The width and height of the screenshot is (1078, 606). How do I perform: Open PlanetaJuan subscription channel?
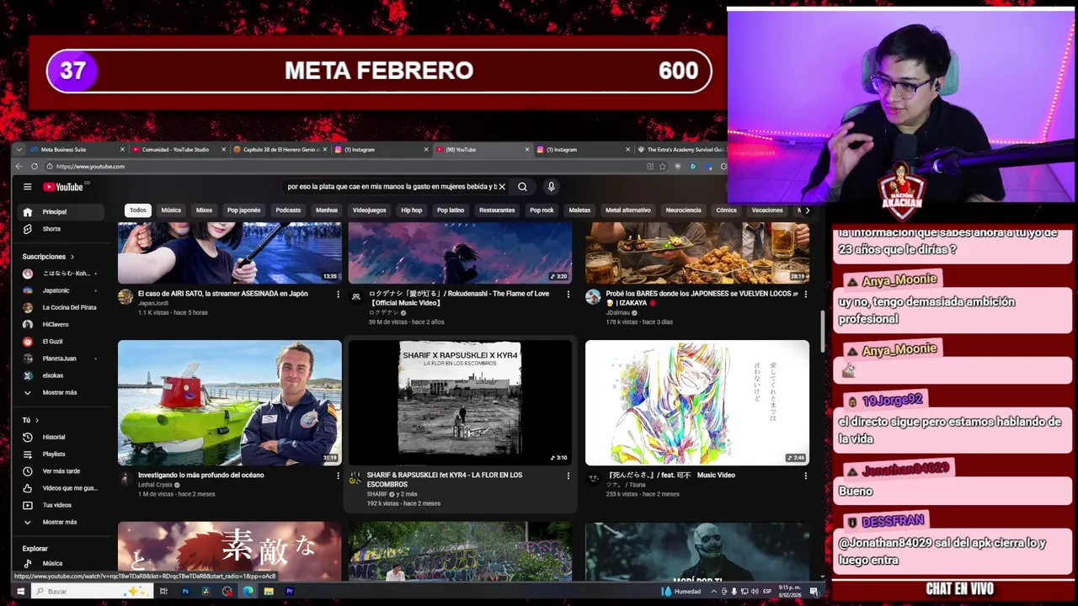[61, 359]
